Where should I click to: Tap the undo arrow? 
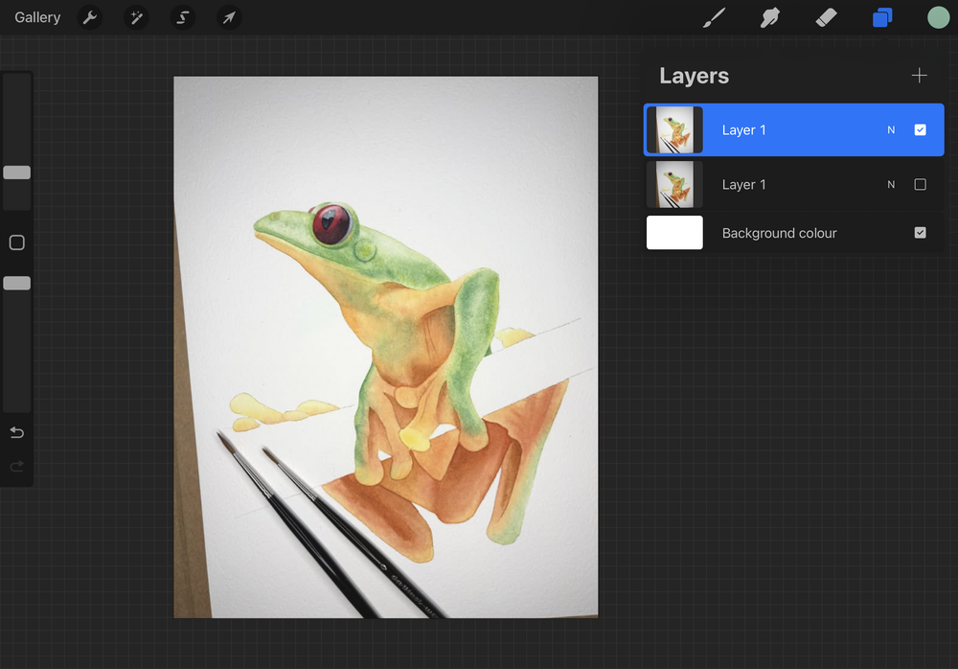point(17,433)
